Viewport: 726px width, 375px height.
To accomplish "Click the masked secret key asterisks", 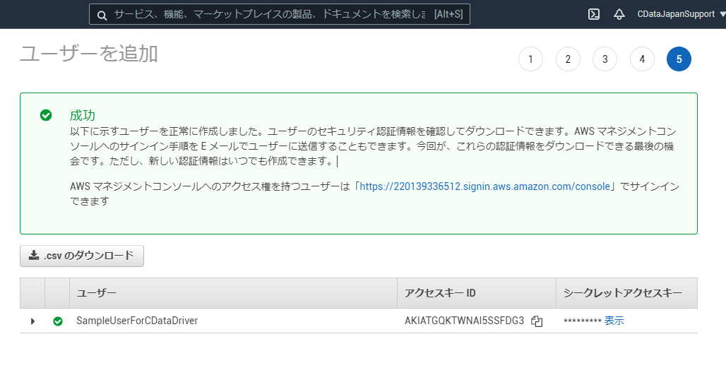I will [582, 321].
